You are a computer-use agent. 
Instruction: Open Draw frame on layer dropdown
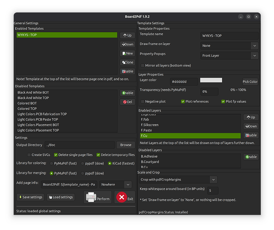229,46
